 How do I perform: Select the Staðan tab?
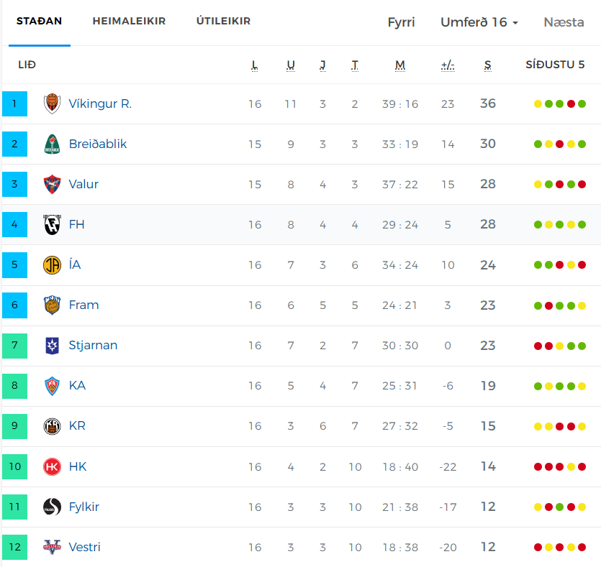[39, 21]
